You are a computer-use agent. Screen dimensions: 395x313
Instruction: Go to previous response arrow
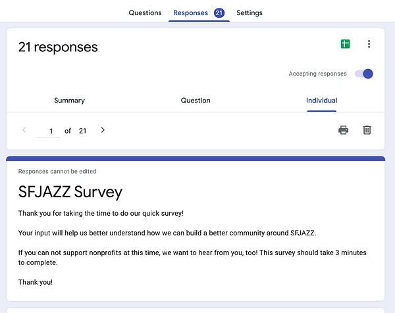[x=24, y=130]
